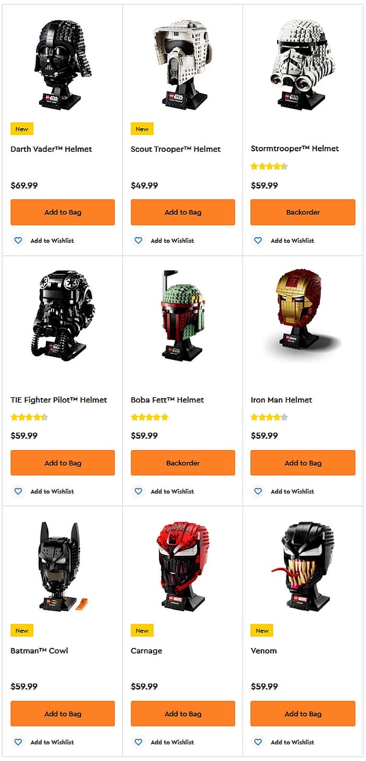Add Carnage to the bag
The width and height of the screenshot is (366, 761).
(183, 714)
